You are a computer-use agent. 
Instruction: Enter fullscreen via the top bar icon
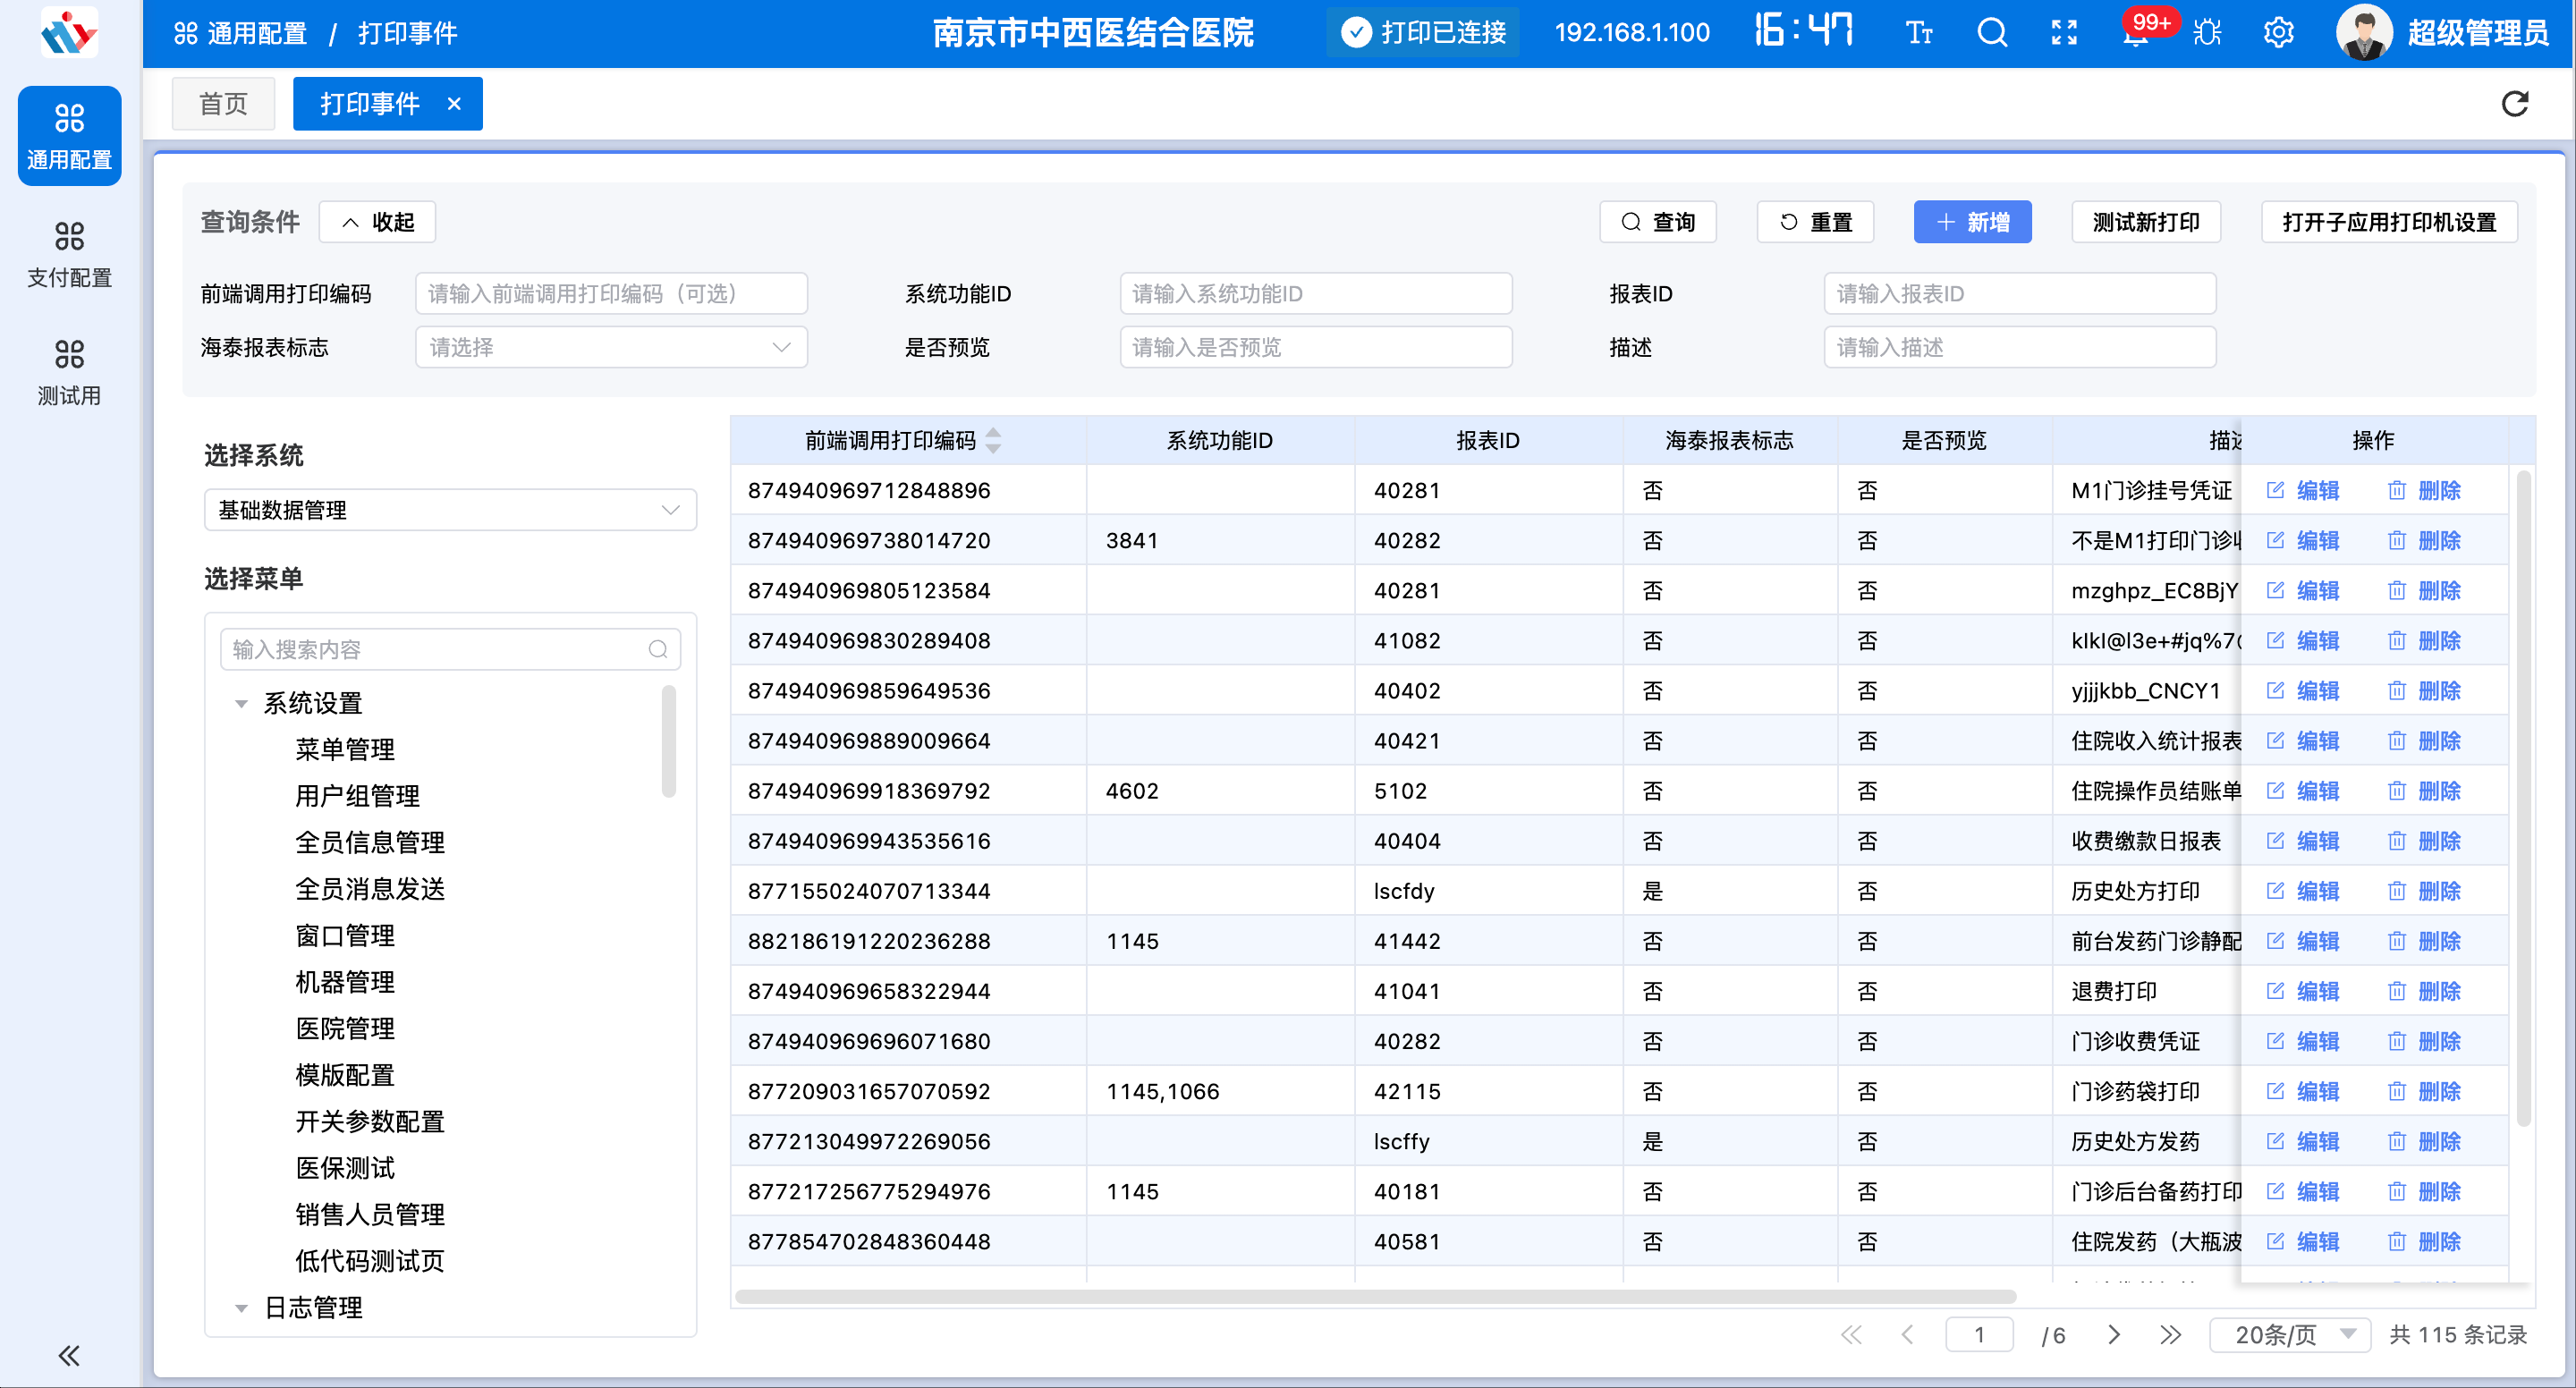pos(2064,32)
